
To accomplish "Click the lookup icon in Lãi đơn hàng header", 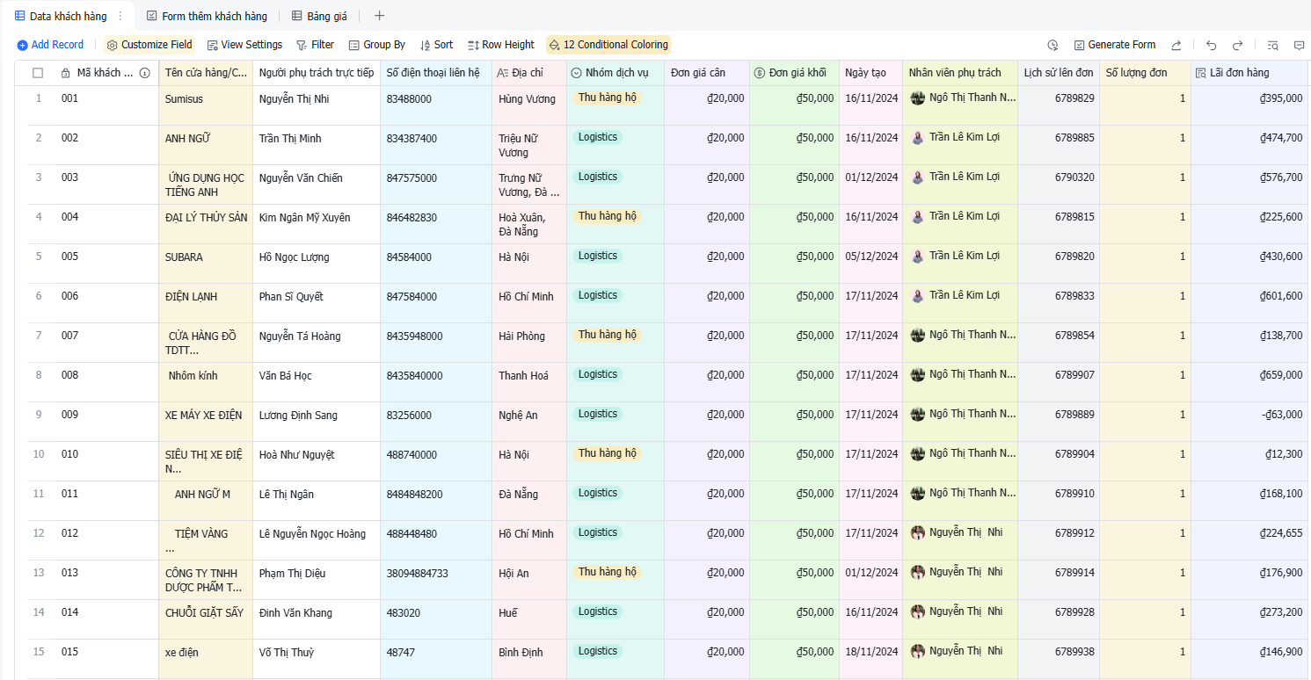I will 1201,73.
